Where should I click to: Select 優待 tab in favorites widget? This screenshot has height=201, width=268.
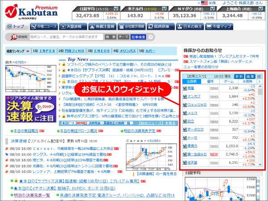[210, 82]
